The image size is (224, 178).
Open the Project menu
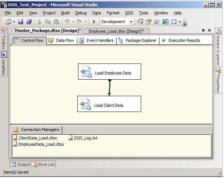[49, 13]
